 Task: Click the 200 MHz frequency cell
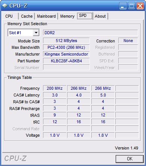(55, 88)
